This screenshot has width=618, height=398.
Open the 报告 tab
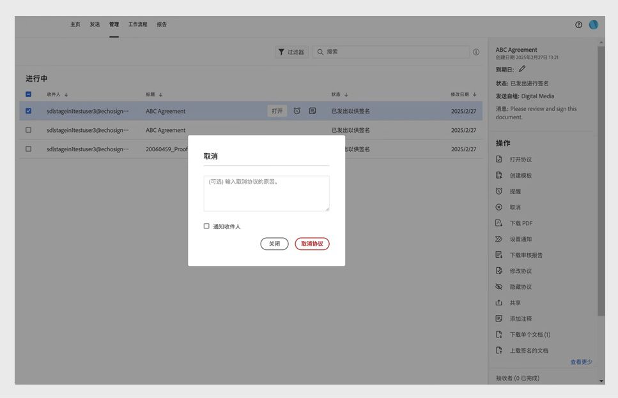tap(161, 24)
